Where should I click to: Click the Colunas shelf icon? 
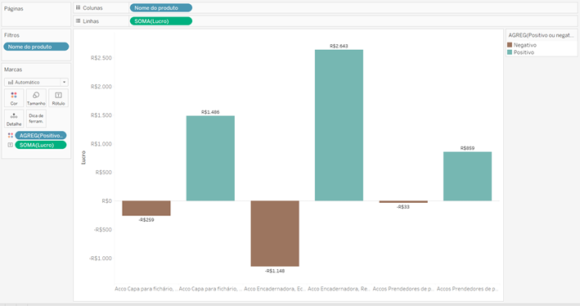tap(78, 7)
